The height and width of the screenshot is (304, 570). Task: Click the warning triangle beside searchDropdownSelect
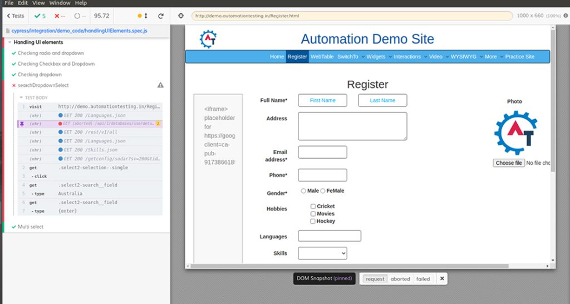point(160,85)
